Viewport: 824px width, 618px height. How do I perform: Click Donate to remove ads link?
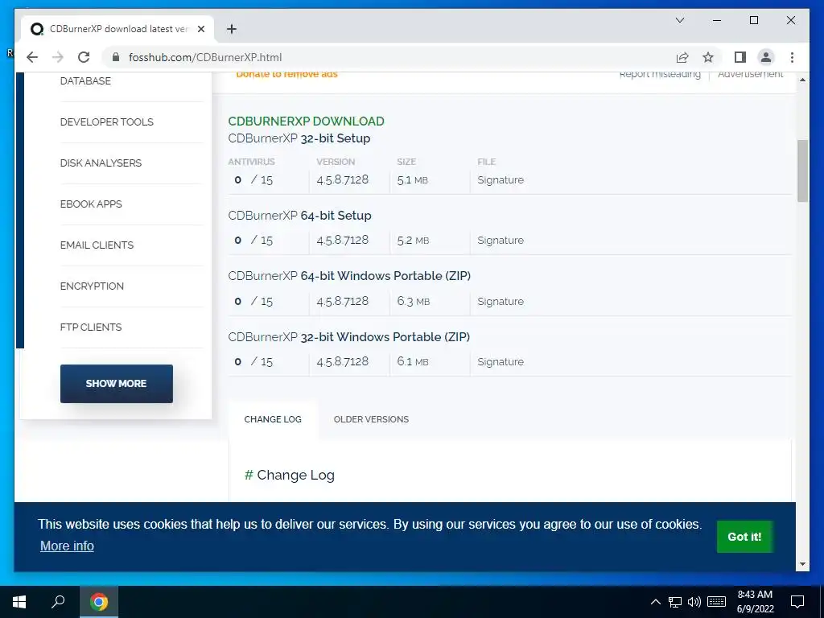[x=287, y=74]
